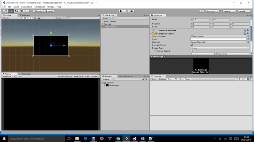Toggle console error message count

click(249, 79)
